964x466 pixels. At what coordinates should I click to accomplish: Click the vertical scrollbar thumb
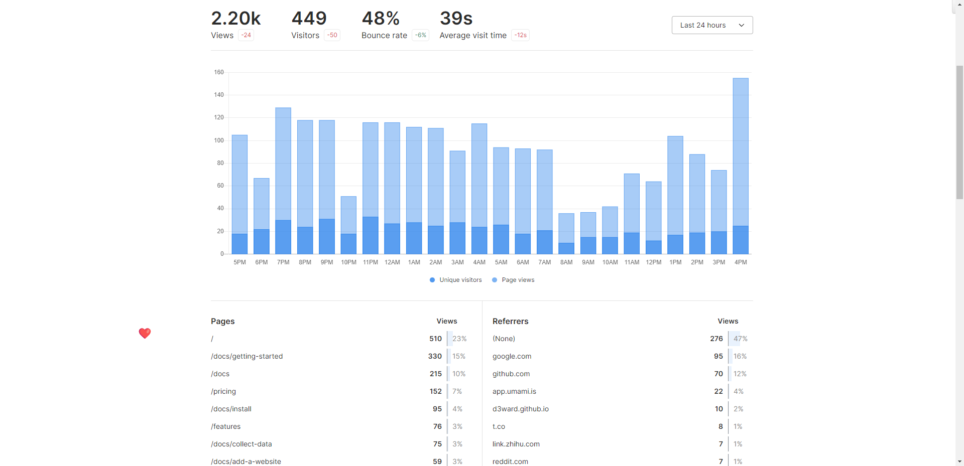959,132
